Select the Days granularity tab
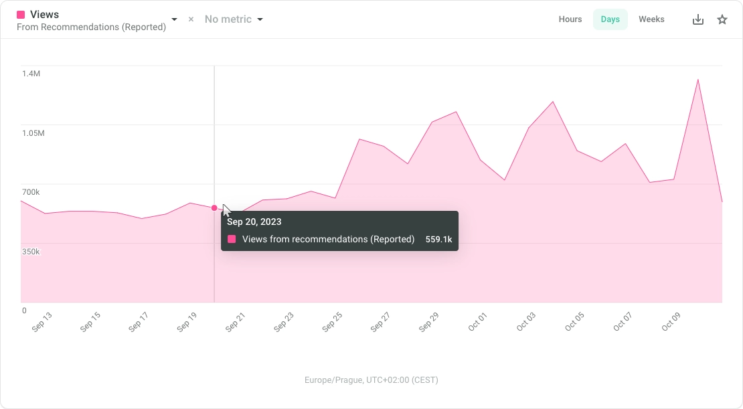 [610, 19]
